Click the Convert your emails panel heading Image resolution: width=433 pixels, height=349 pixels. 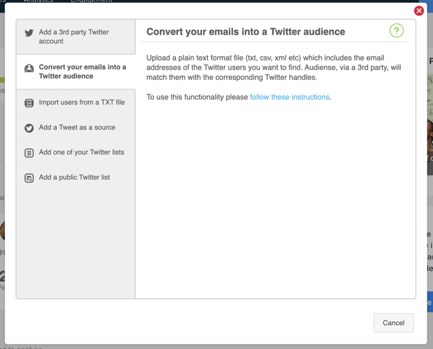pos(245,31)
